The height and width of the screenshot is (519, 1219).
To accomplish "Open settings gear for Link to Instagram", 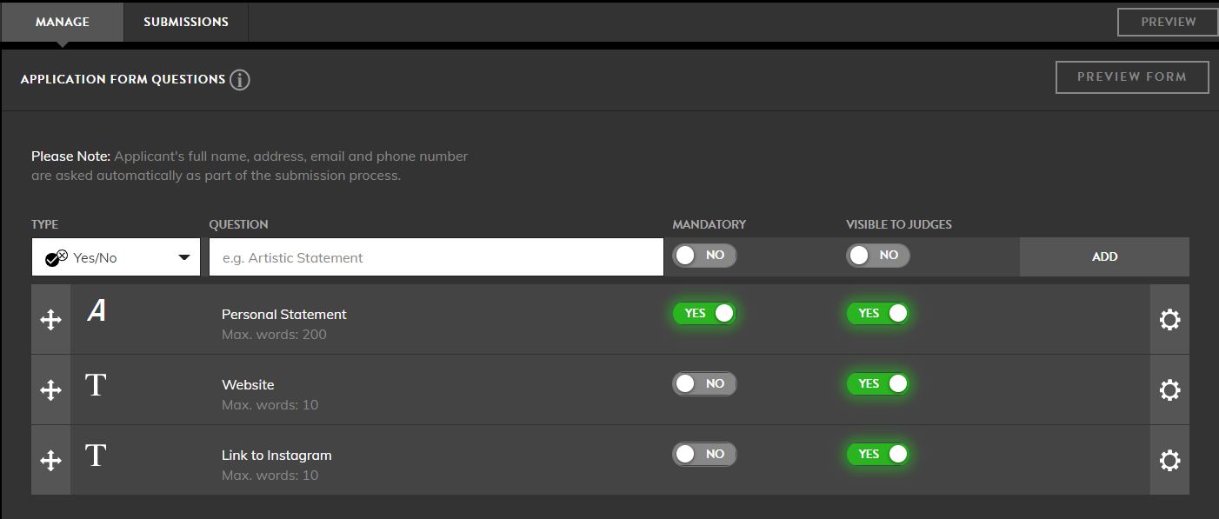I will [1169, 461].
